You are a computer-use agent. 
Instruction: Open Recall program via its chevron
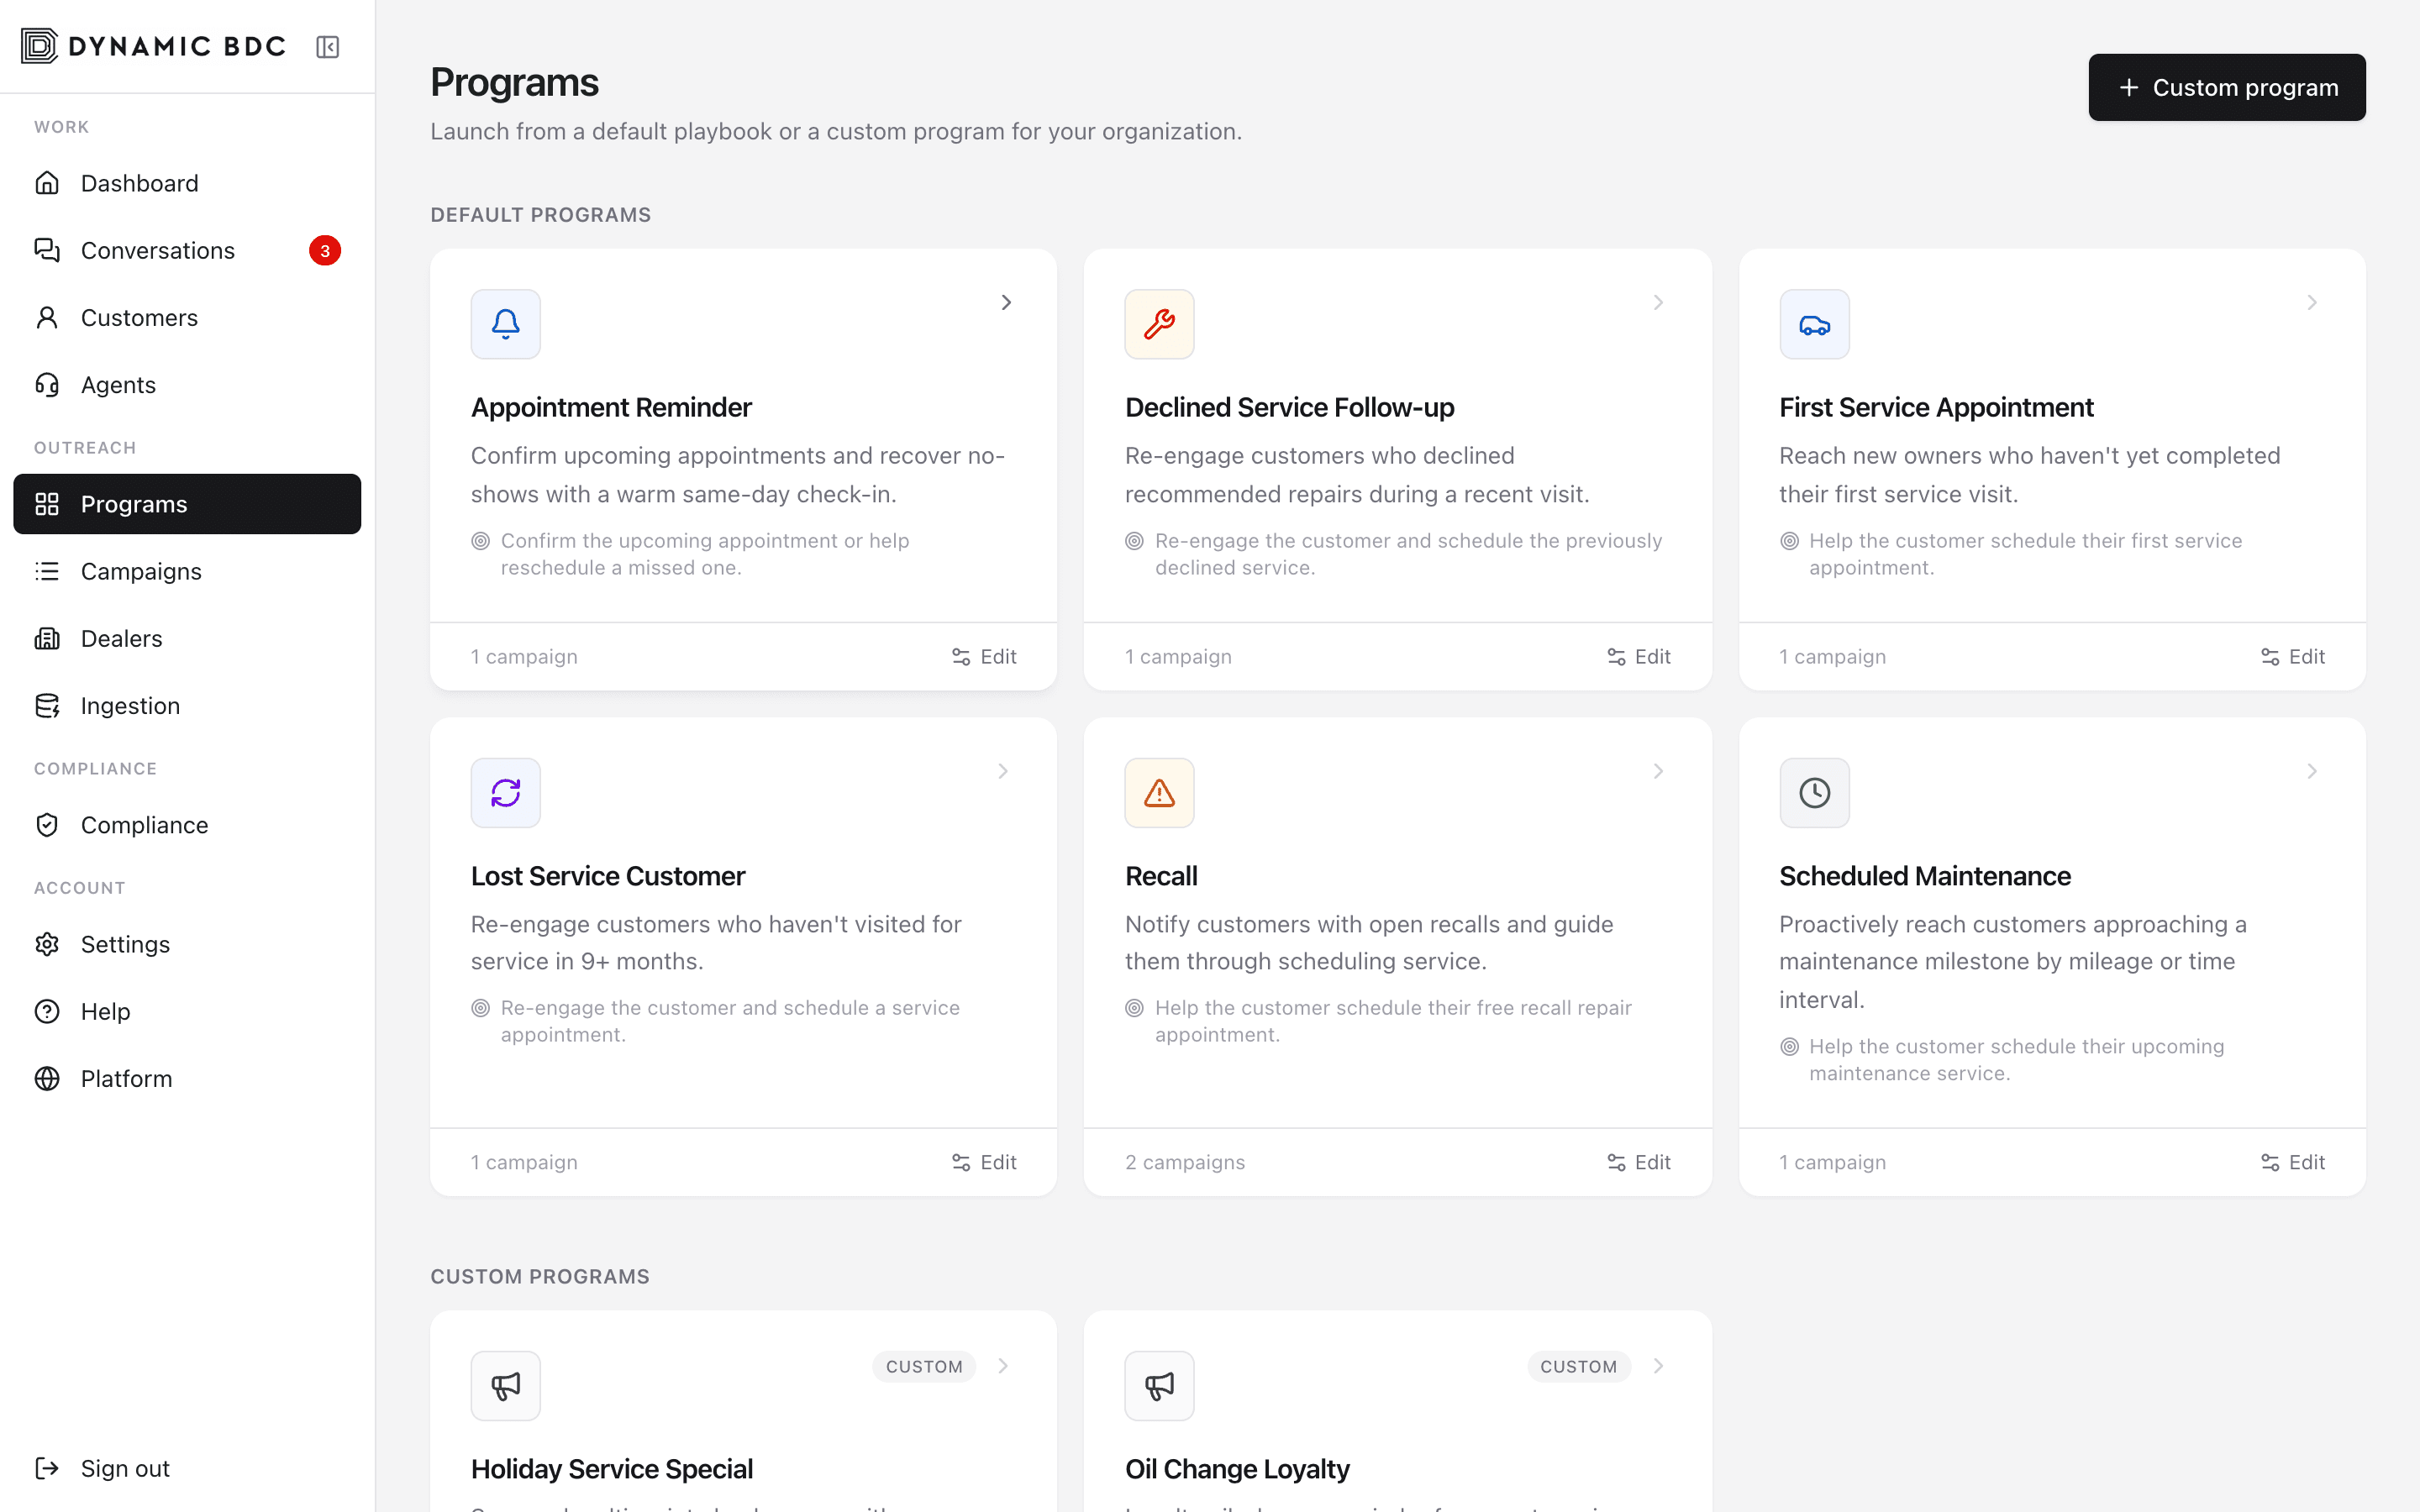click(x=1658, y=771)
